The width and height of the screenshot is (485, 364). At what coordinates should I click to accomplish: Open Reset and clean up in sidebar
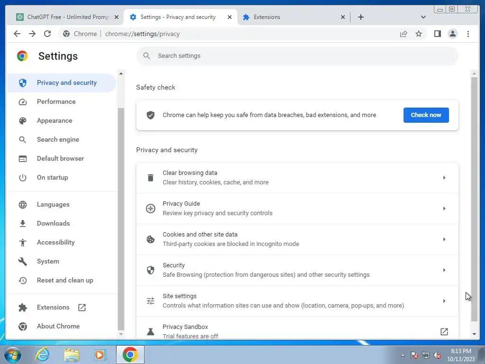(61, 280)
